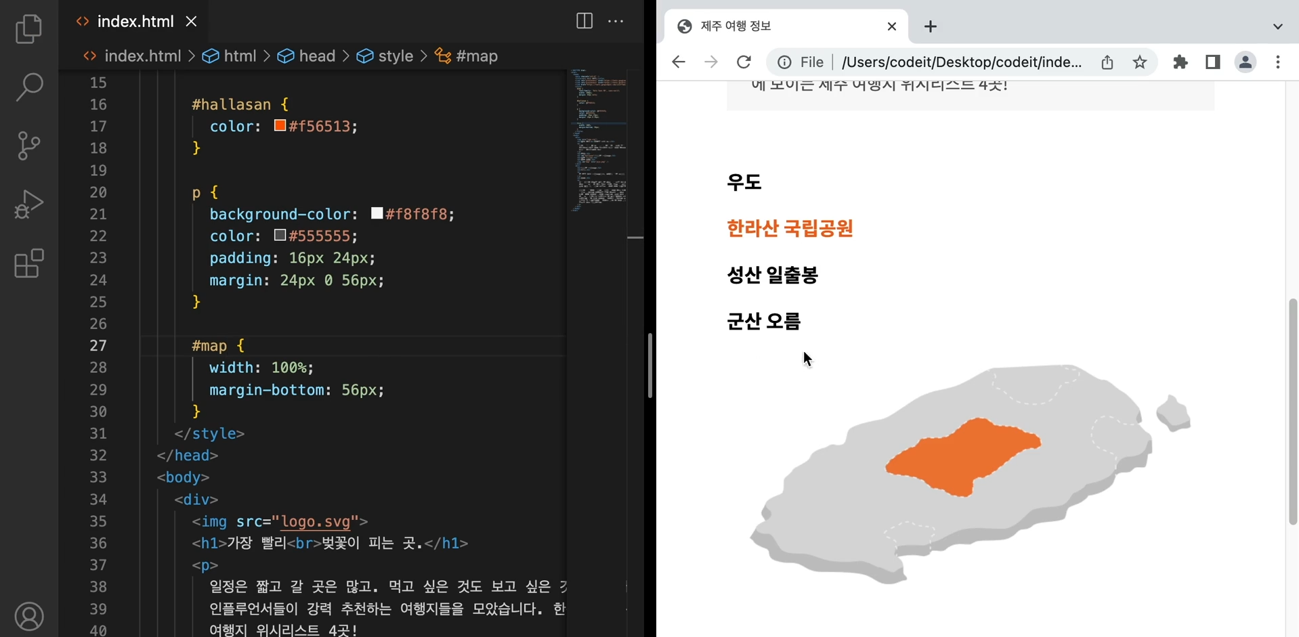Viewport: 1299px width, 637px height.
Task: Toggle the browser side panel
Action: coord(1212,62)
